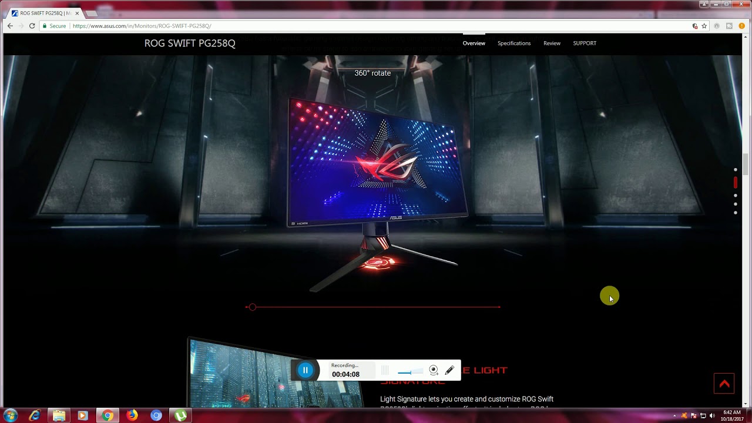Open Chromium from the taskbar
The height and width of the screenshot is (423, 752).
(x=156, y=415)
